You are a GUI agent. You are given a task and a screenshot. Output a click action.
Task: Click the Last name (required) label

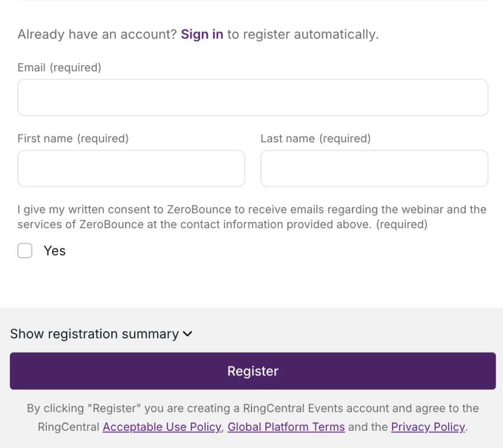(x=315, y=138)
